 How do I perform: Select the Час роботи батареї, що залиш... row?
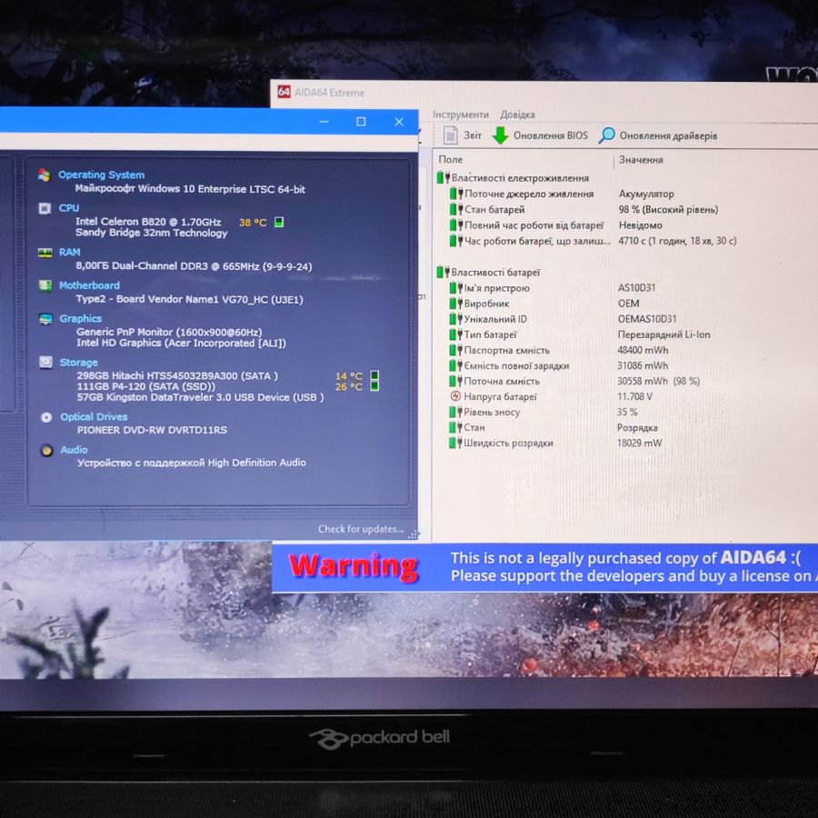(594, 241)
